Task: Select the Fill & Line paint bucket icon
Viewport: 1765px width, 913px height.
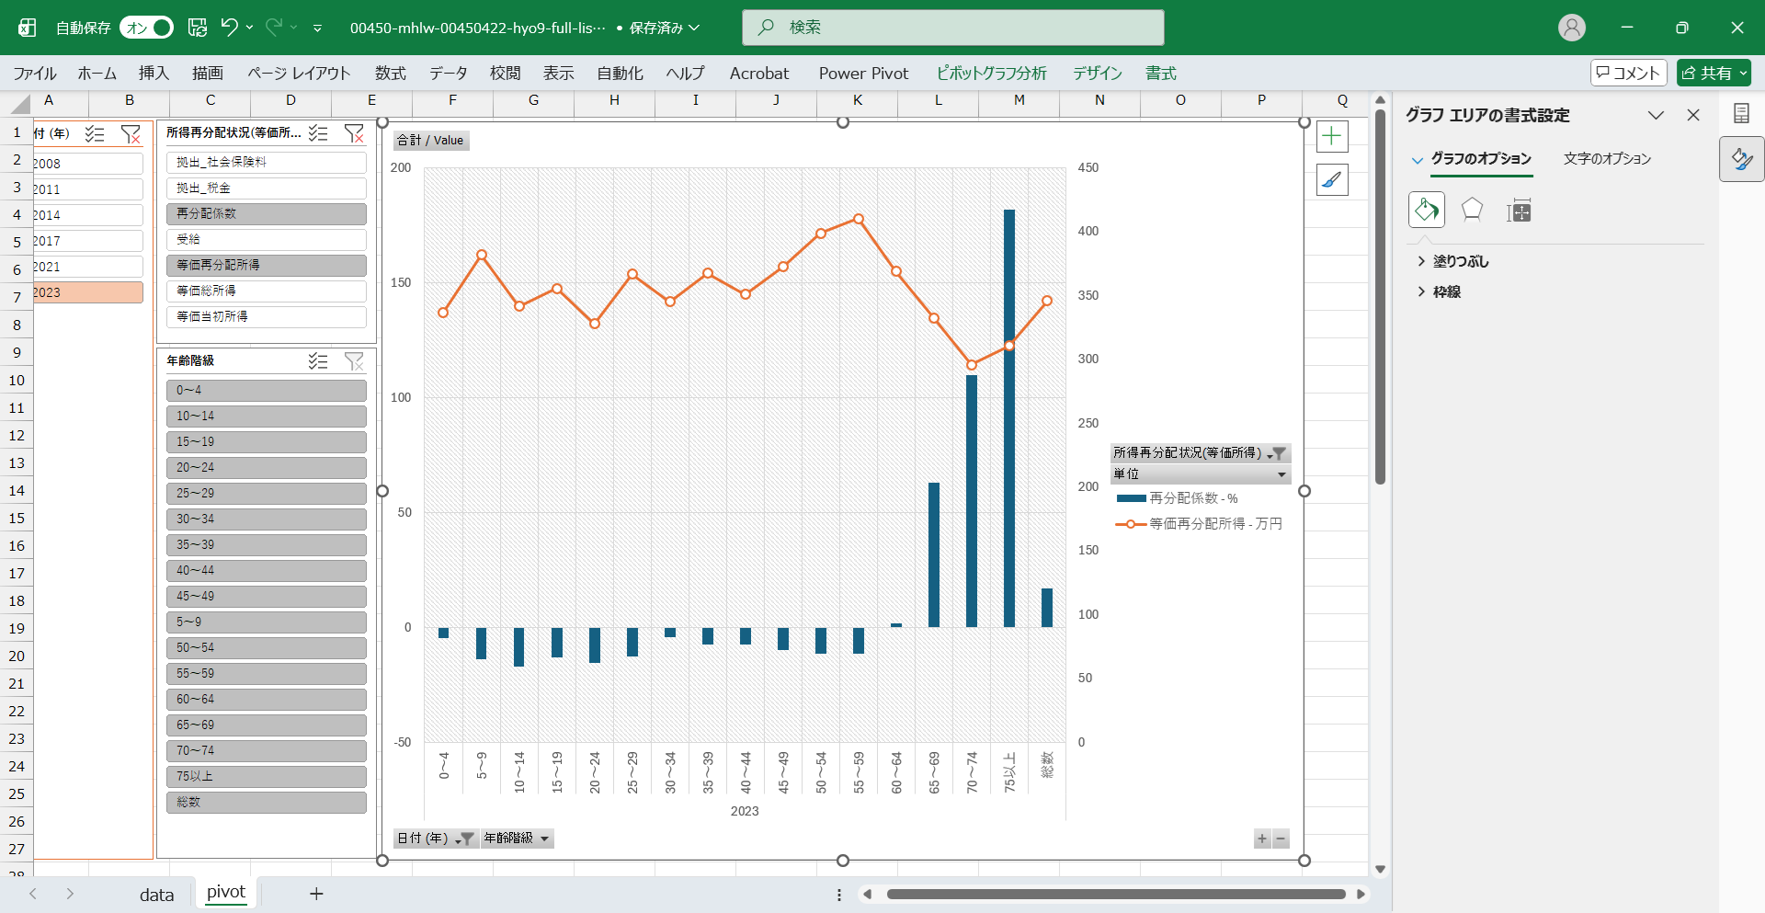Action: [1426, 211]
